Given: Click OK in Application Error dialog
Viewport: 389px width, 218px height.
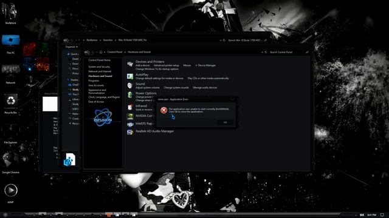Looking at the screenshot, I should pyautogui.click(x=225, y=122).
